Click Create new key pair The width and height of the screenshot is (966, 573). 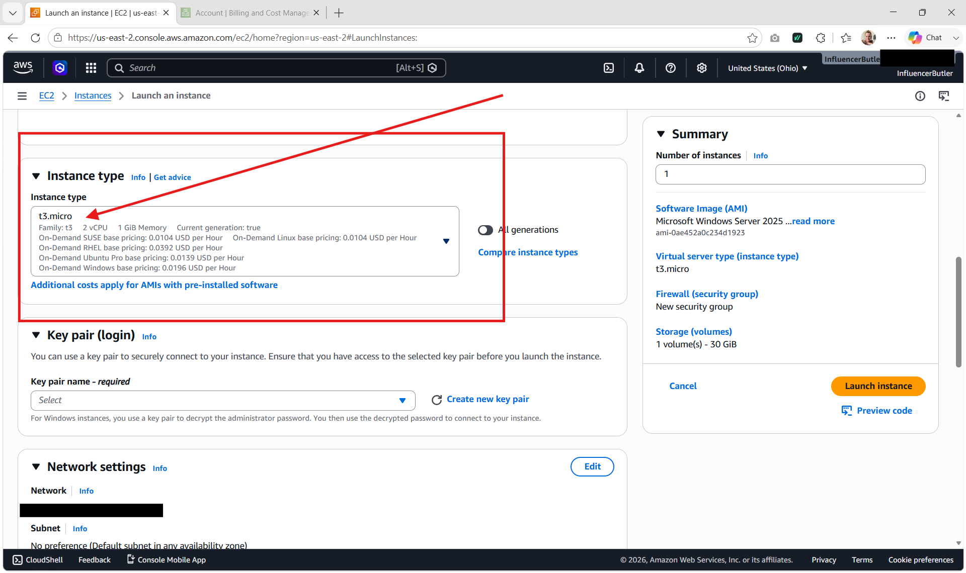point(488,399)
